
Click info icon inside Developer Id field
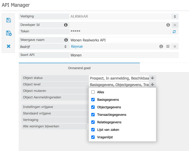(168, 25)
